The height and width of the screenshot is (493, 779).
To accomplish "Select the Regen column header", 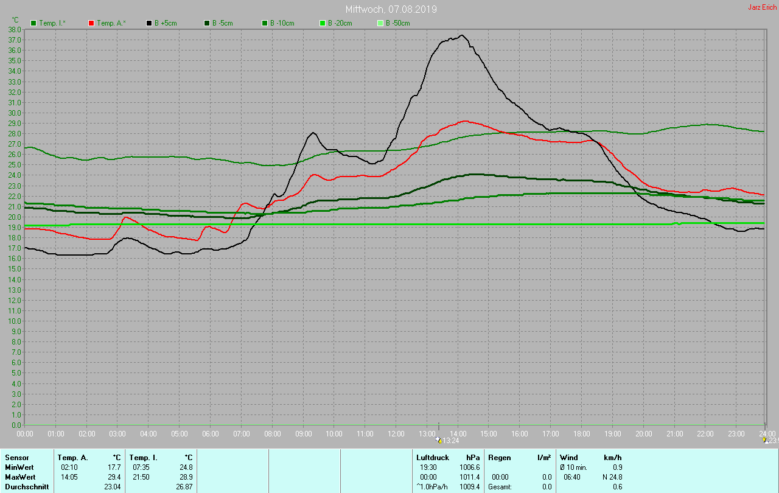I will pos(499,458).
